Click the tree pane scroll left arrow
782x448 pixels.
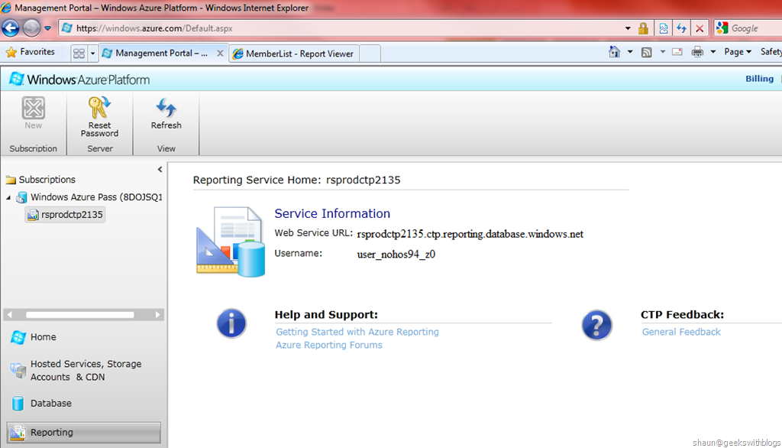click(x=9, y=315)
